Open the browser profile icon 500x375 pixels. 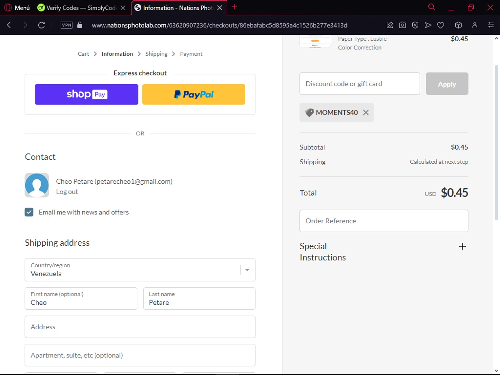[x=475, y=25]
